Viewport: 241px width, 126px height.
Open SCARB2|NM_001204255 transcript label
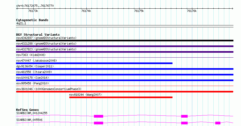click(x=32, y=113)
